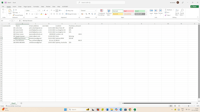The width and height of the screenshot is (200, 112).
Task: Add a new sheet with the plus icon
Action: (21, 103)
